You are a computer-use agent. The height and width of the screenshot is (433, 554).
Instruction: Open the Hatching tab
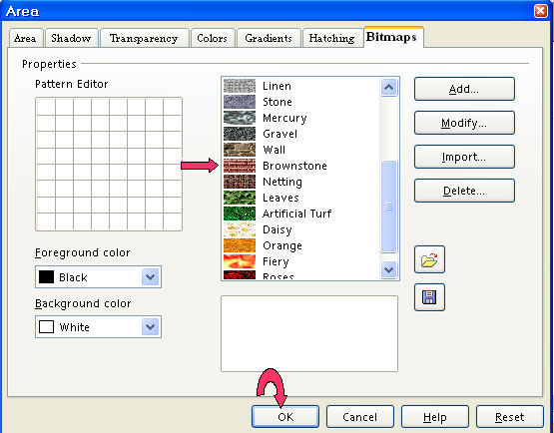(x=331, y=38)
